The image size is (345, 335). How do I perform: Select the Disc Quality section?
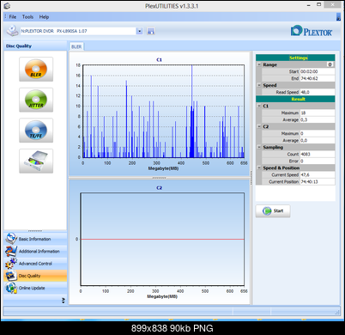36,276
